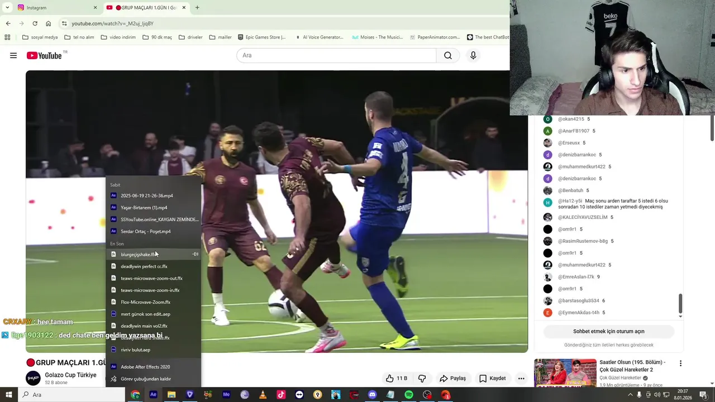
Task: Click the Chrome address bar URL
Action: point(112,23)
